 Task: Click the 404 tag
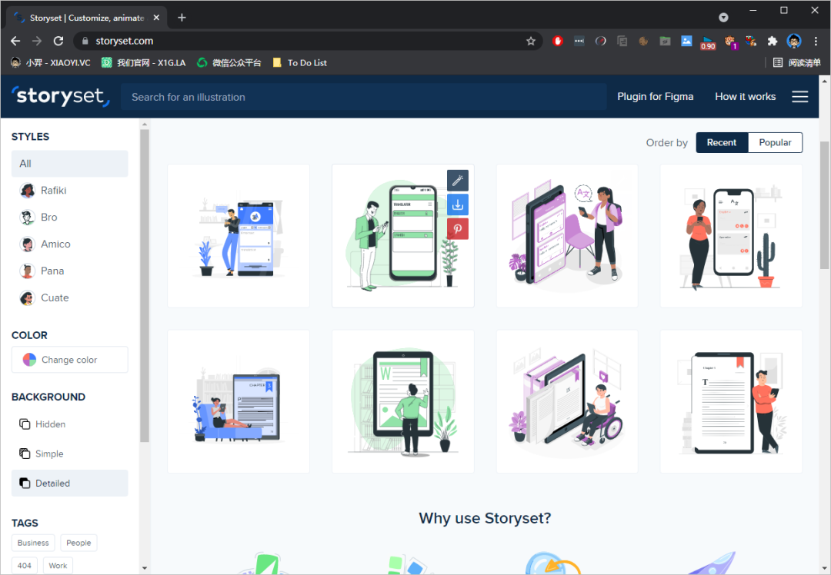coord(25,566)
